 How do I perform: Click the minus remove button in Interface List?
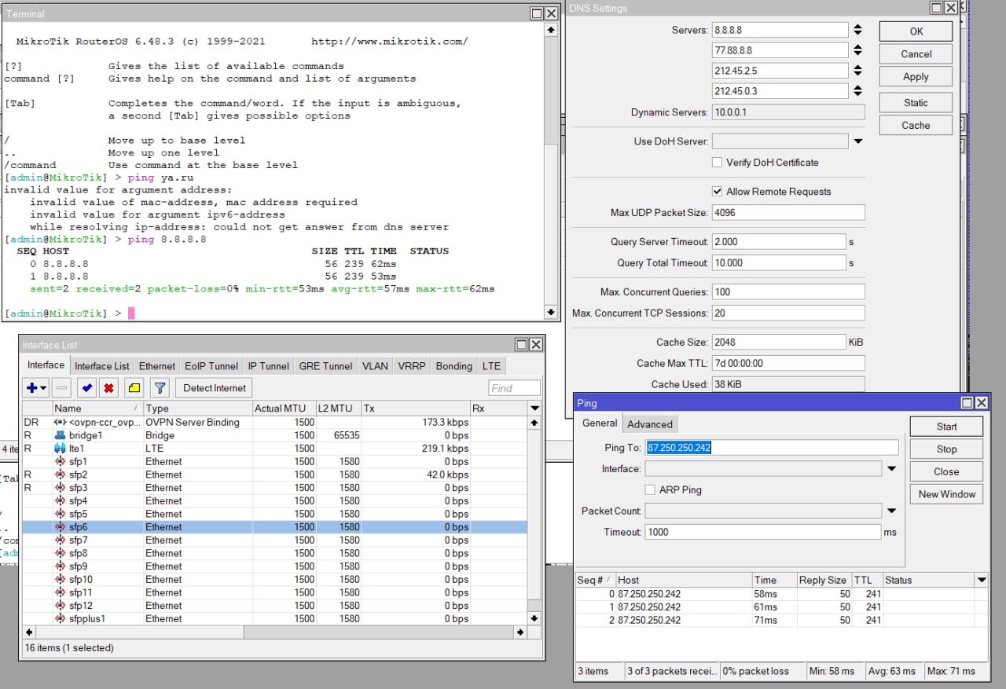tap(62, 387)
